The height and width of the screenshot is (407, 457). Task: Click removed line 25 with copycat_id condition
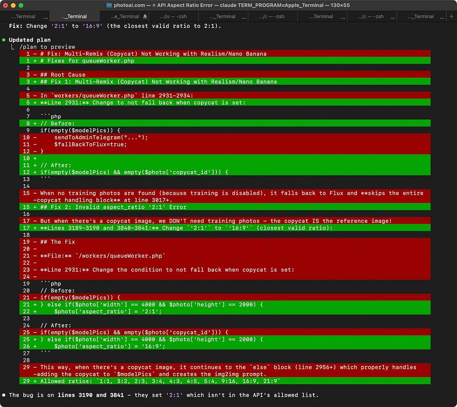(225, 333)
